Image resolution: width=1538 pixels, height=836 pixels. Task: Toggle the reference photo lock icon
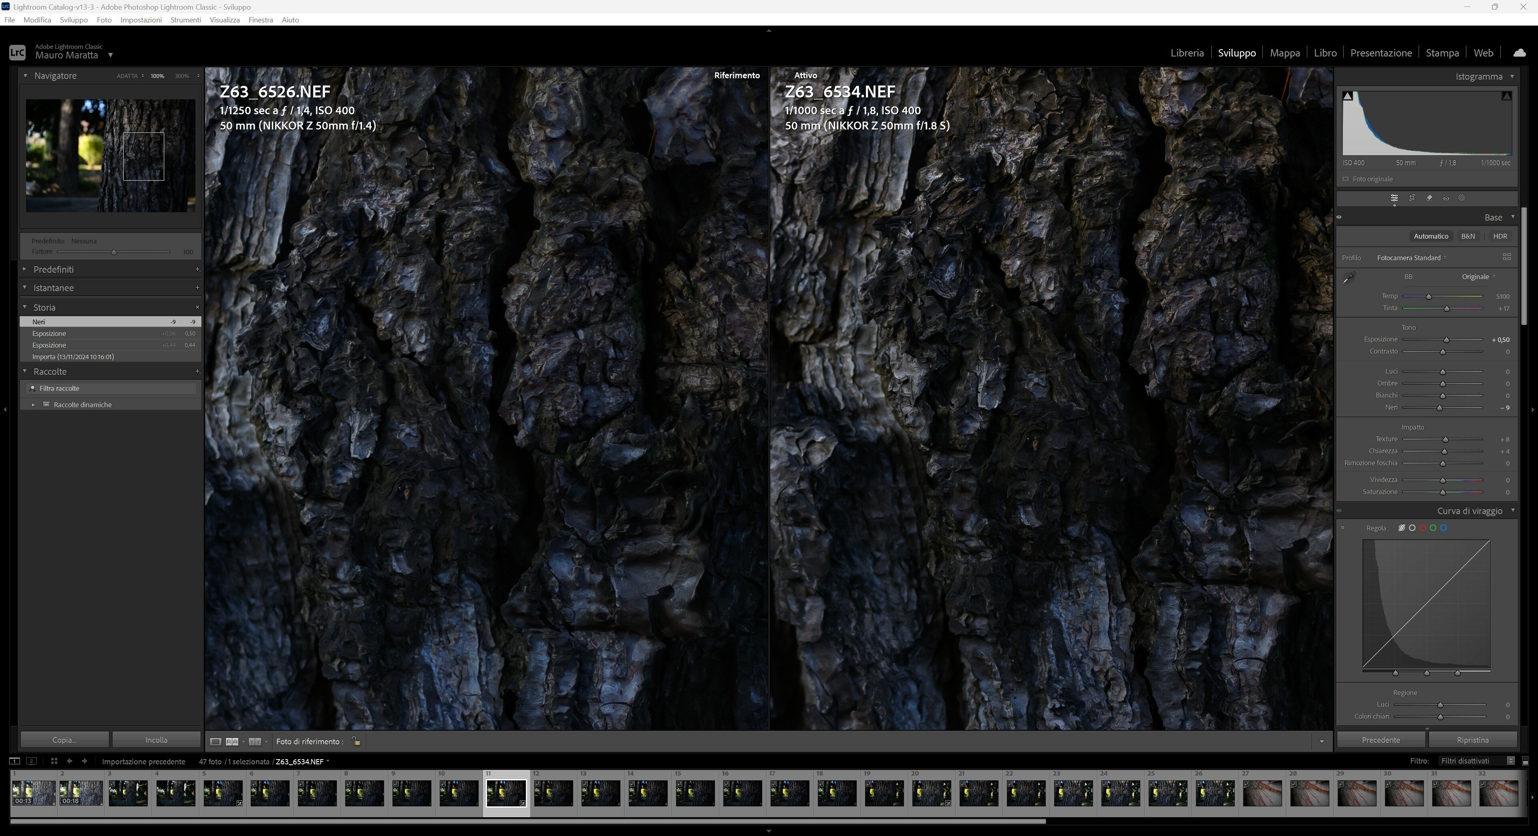(356, 741)
